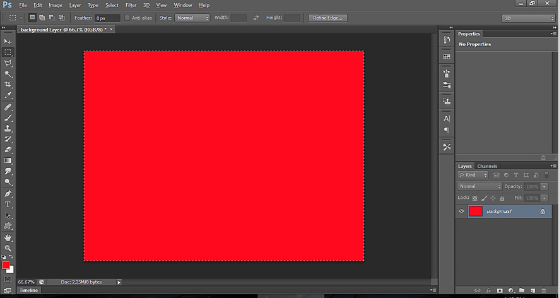Select the History Brush tool
Image resolution: width=559 pixels, height=298 pixels.
click(x=8, y=139)
